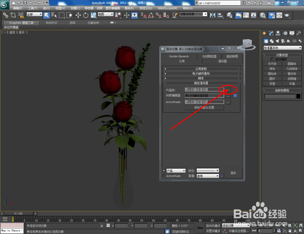Select the Shapes category icon

271,41
